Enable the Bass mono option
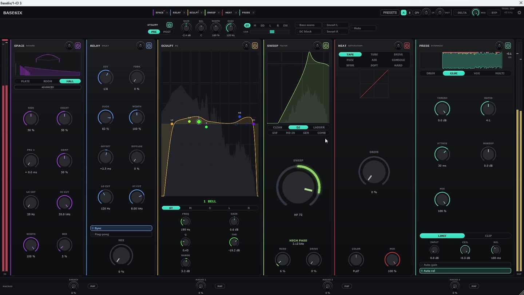 (308, 25)
